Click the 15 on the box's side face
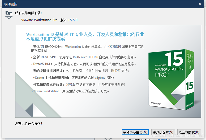Screen dimensions: 206x140 pos(190,86)
